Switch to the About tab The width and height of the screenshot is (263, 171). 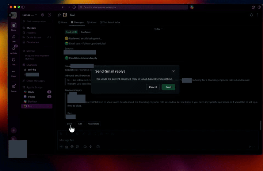92,22
